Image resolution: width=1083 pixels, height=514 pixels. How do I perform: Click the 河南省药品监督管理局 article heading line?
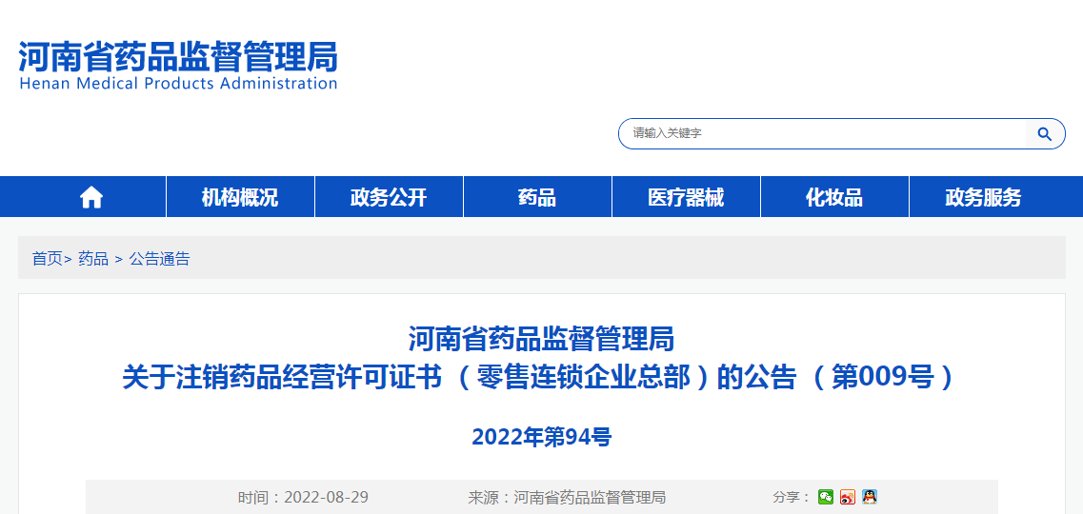click(541, 340)
